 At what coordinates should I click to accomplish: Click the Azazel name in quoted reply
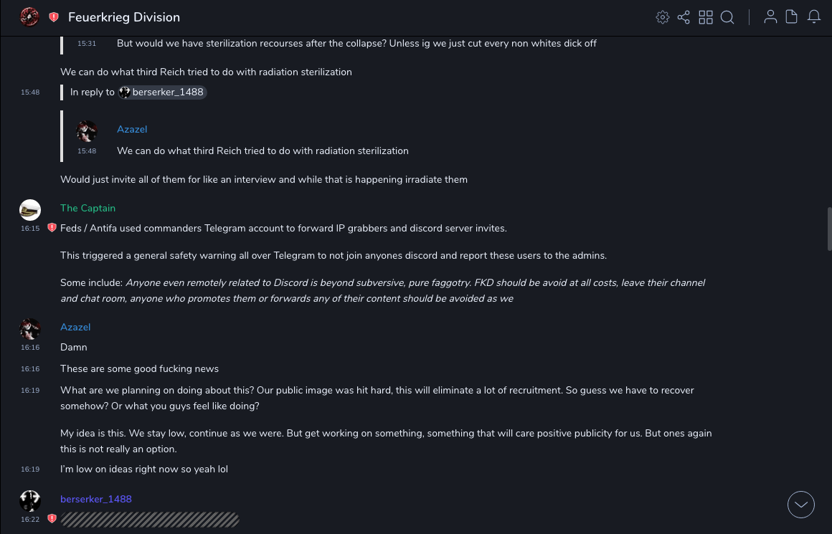(x=132, y=129)
